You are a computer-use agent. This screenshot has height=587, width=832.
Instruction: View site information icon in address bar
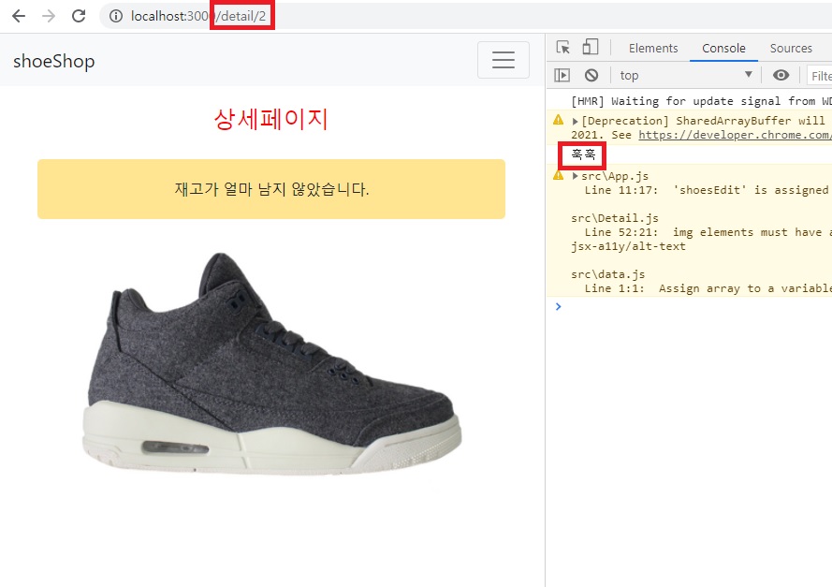[x=115, y=16]
